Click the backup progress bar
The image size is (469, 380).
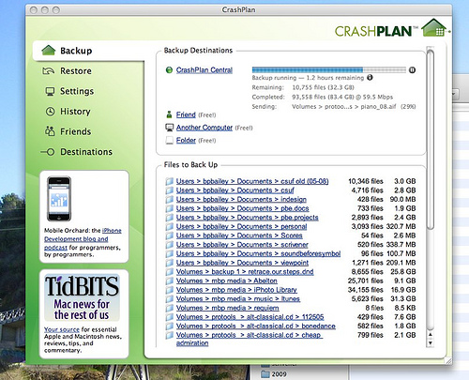[329, 69]
